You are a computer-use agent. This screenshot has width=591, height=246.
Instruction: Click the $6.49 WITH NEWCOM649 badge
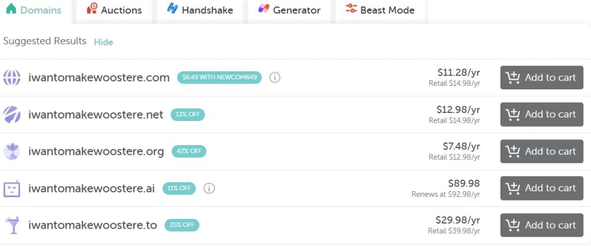(x=219, y=78)
